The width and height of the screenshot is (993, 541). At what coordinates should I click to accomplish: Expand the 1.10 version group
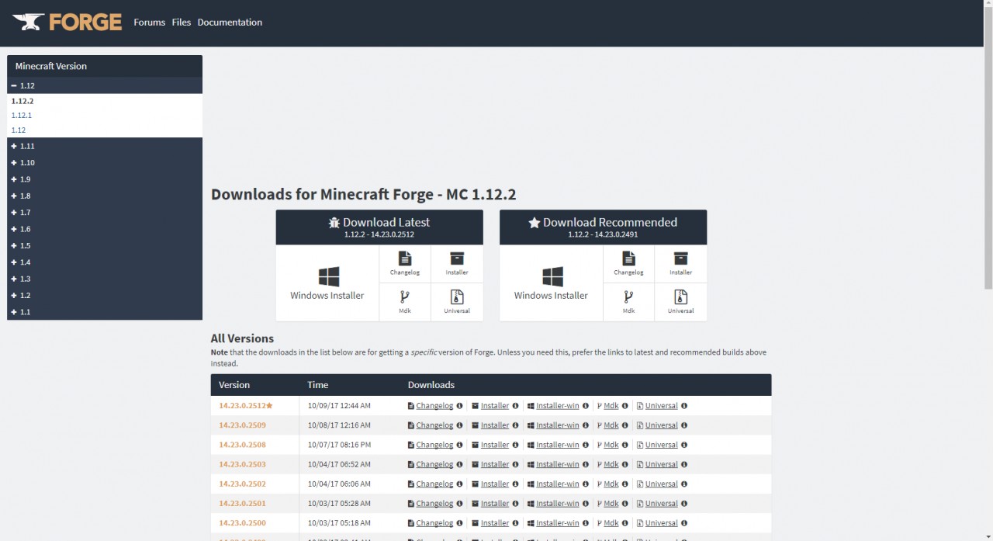pyautogui.click(x=105, y=163)
